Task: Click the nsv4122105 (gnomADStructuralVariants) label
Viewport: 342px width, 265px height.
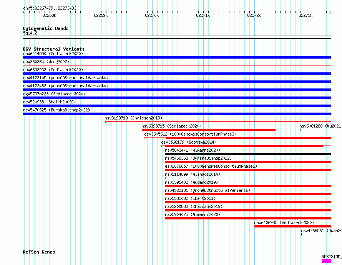Action: (66, 78)
